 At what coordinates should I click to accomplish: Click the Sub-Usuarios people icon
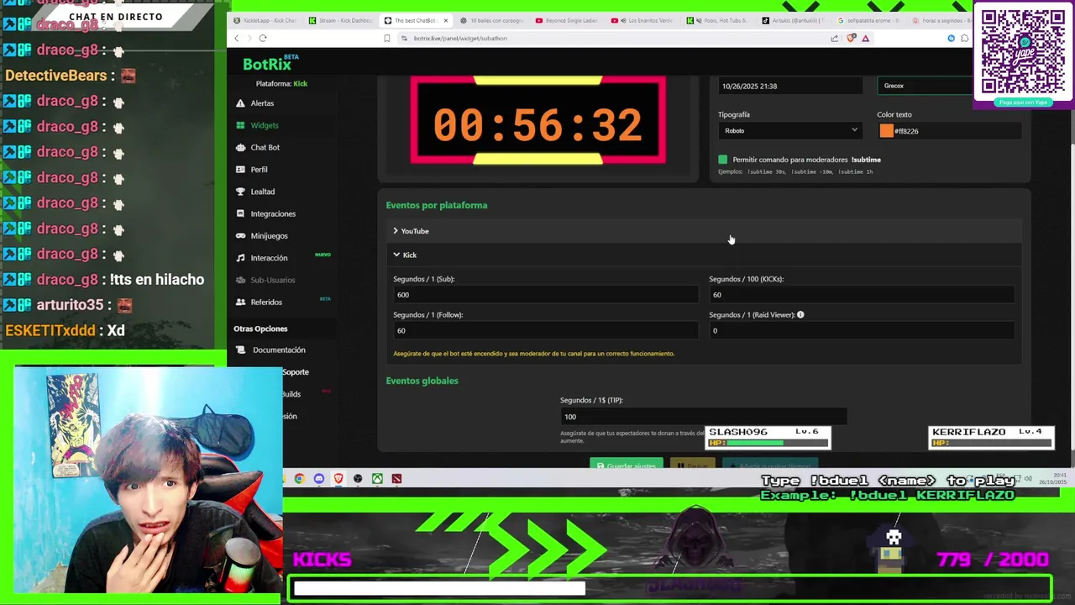click(x=241, y=280)
